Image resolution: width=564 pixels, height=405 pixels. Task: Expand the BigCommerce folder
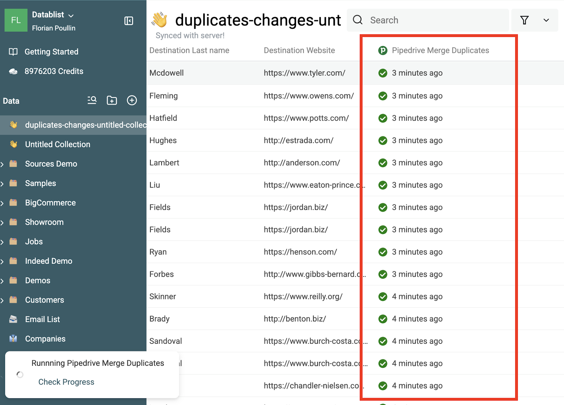(x=2, y=203)
